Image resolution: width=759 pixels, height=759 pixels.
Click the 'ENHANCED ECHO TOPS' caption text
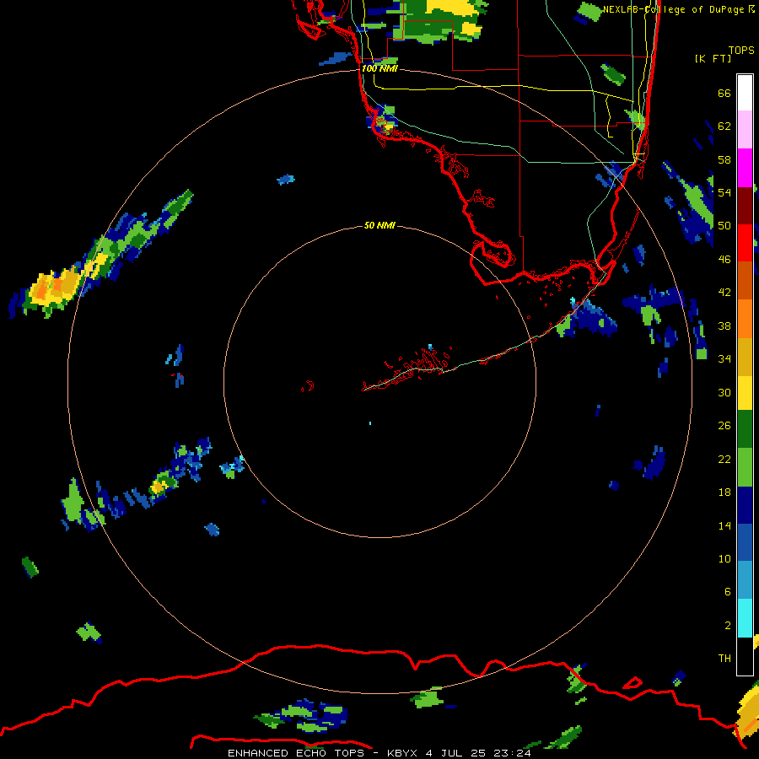296,753
